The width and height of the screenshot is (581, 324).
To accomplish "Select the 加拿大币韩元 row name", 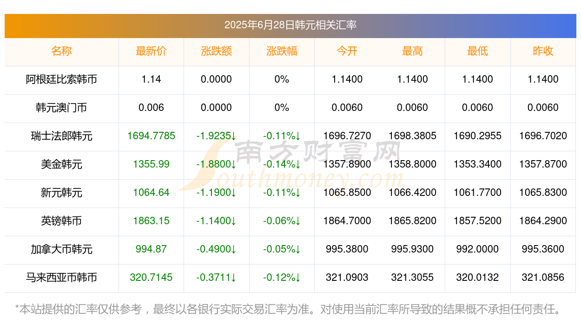I will 61,249.
